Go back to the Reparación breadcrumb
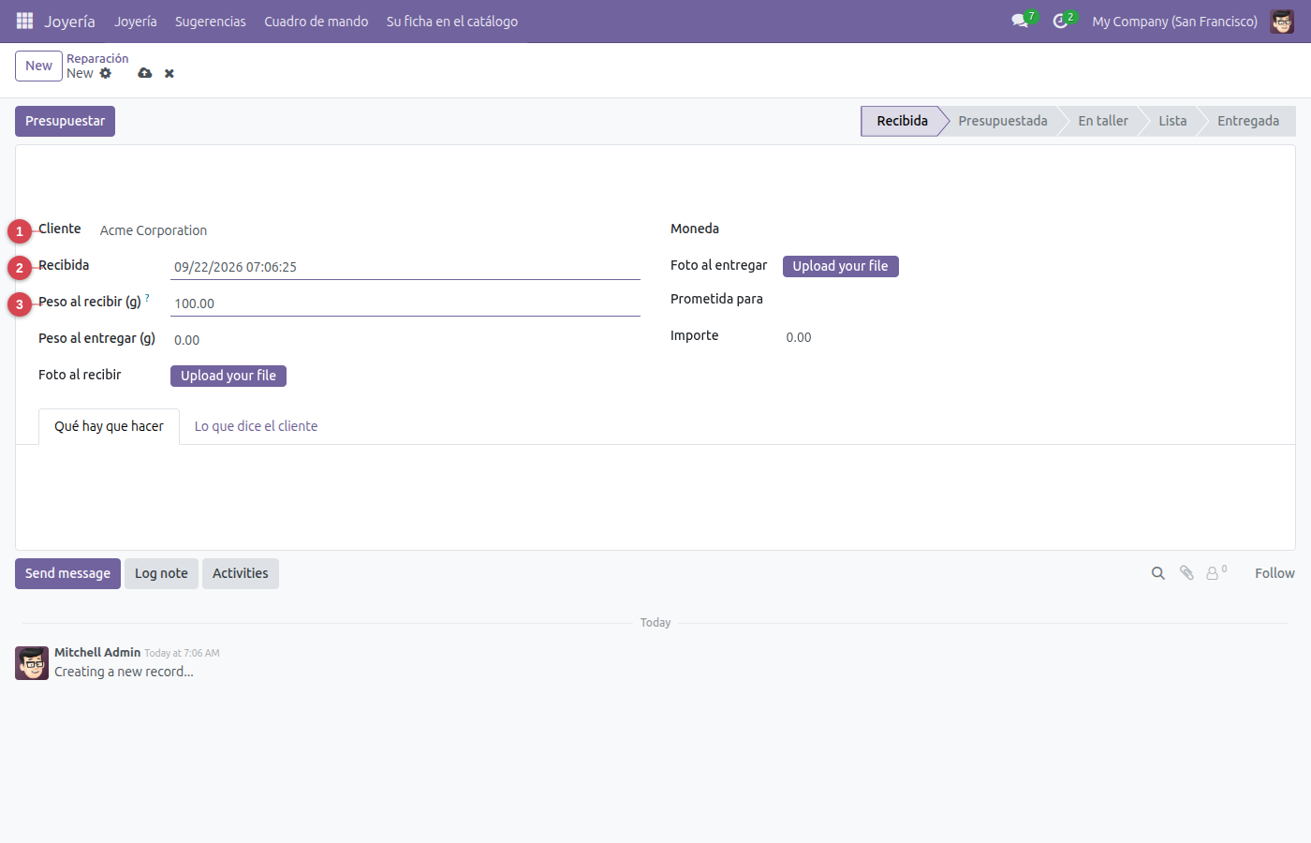1311x843 pixels. 97,58
